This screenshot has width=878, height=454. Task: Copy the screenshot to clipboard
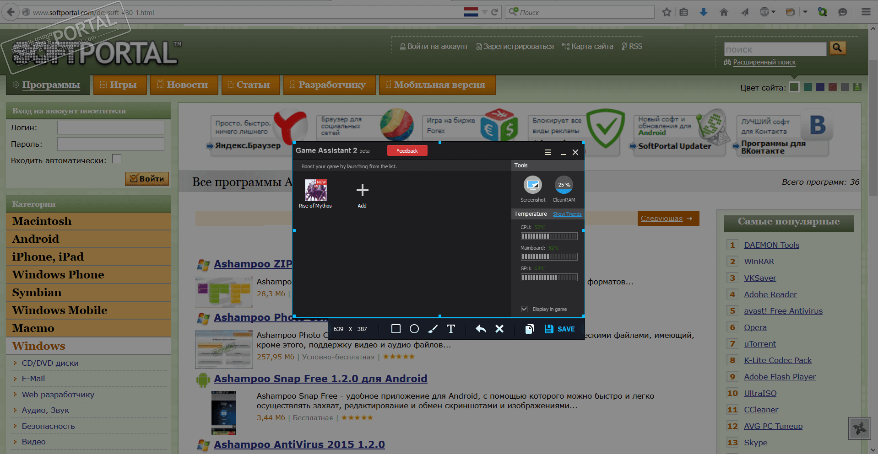click(x=529, y=329)
